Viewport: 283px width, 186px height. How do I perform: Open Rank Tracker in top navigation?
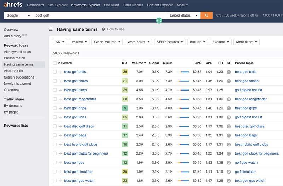click(133, 5)
